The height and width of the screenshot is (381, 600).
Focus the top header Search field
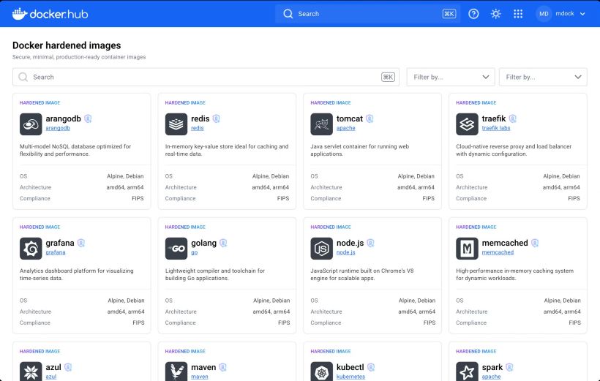pyautogui.click(x=367, y=14)
